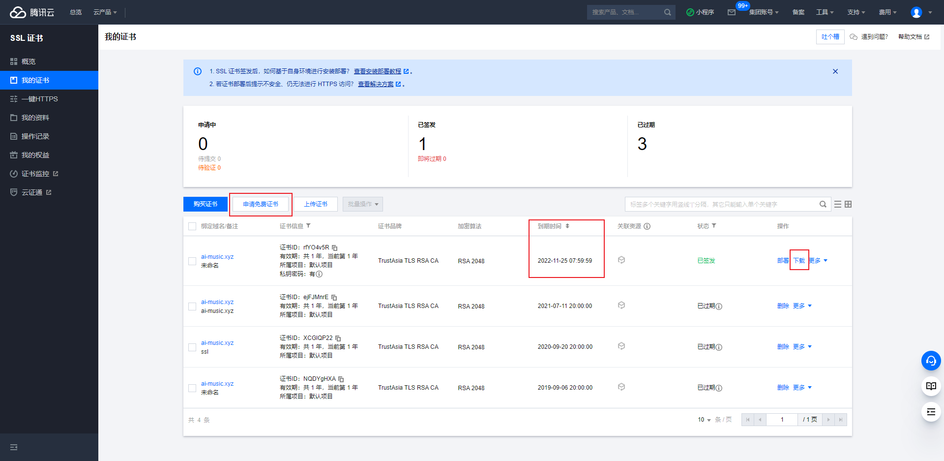Copy certificate ID XCGIQP22
944x461 pixels.
tap(338, 338)
